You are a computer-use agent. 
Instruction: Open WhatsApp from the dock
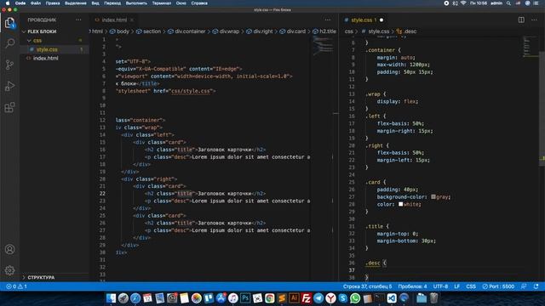pyautogui.click(x=355, y=298)
